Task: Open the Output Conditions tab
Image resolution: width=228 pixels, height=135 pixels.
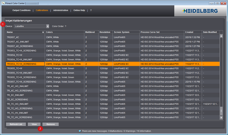Action: point(21,10)
